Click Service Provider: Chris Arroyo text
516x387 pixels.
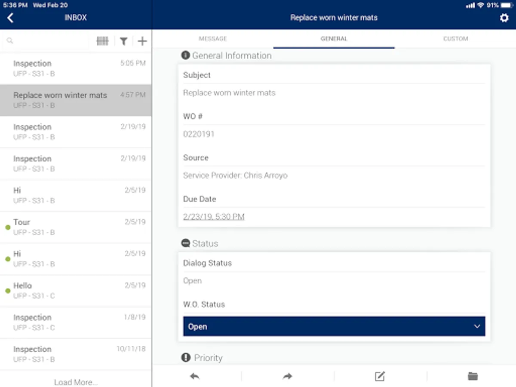click(x=235, y=175)
